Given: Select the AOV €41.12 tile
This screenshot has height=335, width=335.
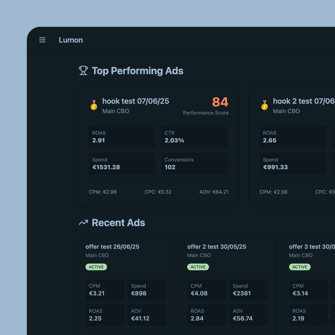Looking at the screenshot, I should 147,315.
